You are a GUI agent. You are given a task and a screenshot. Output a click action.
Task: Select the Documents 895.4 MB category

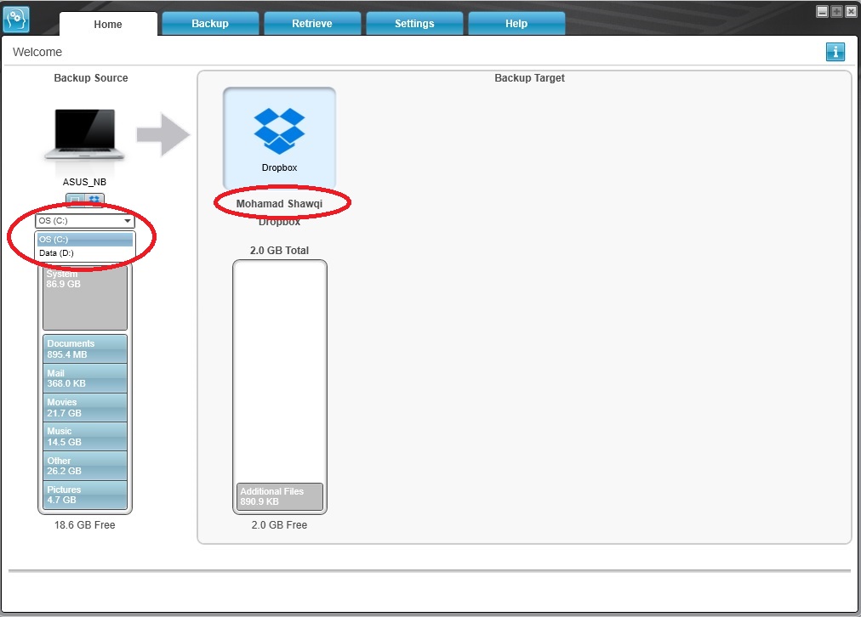tap(85, 348)
